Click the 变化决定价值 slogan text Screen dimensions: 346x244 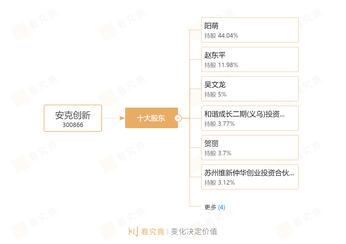click(194, 232)
